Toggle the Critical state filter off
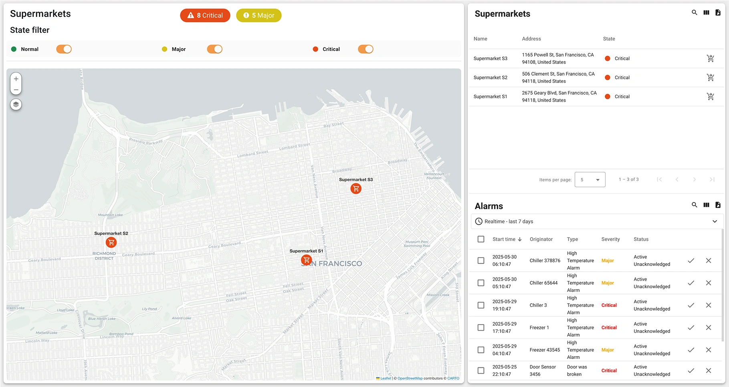Screen dimensions: 729x387 click(365, 49)
